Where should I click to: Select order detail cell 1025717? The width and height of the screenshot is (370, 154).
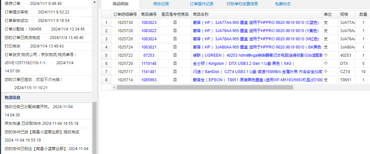(125, 72)
